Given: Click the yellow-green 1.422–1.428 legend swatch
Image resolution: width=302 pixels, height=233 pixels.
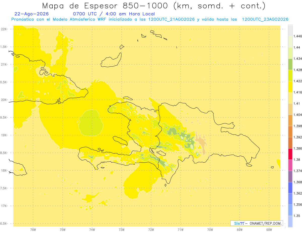Looking at the screenshot, I should (290, 75).
